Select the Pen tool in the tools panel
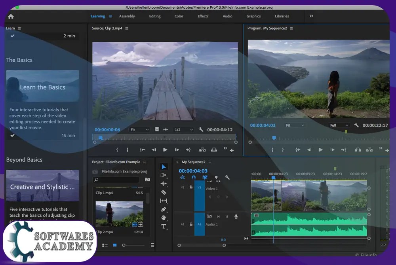The image size is (396, 265). (164, 209)
